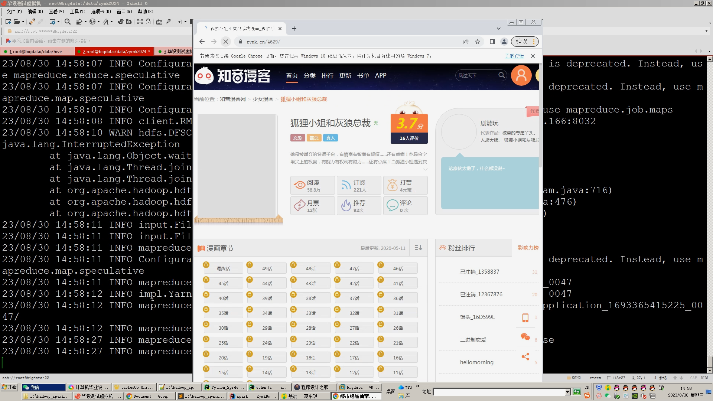Click the chapter sort order icon

coord(418,248)
